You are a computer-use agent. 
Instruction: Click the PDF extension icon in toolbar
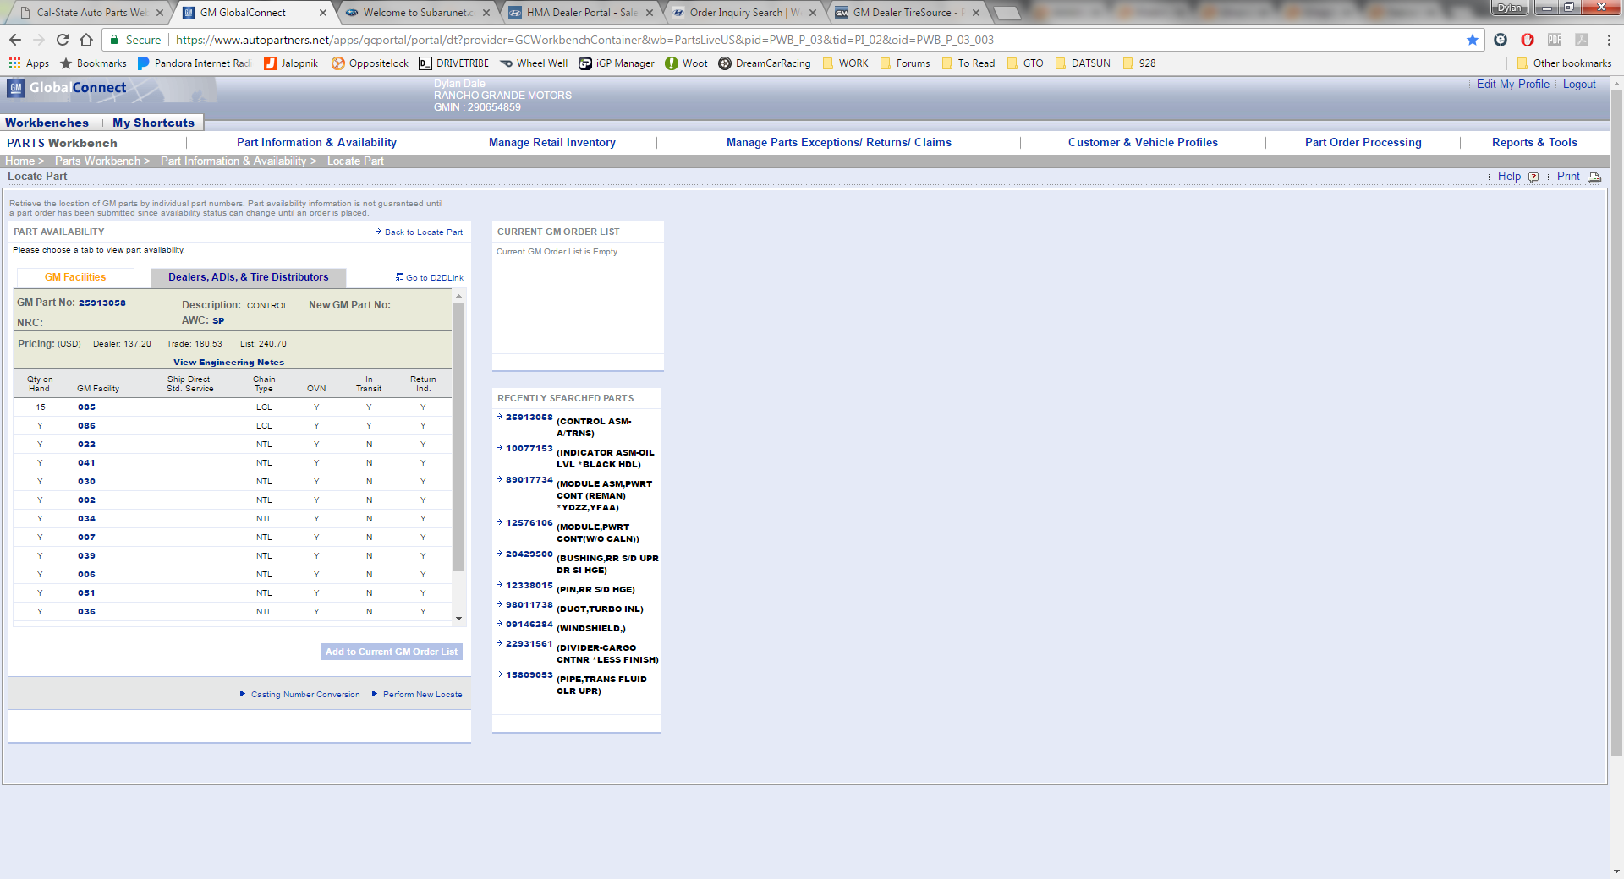(1555, 40)
